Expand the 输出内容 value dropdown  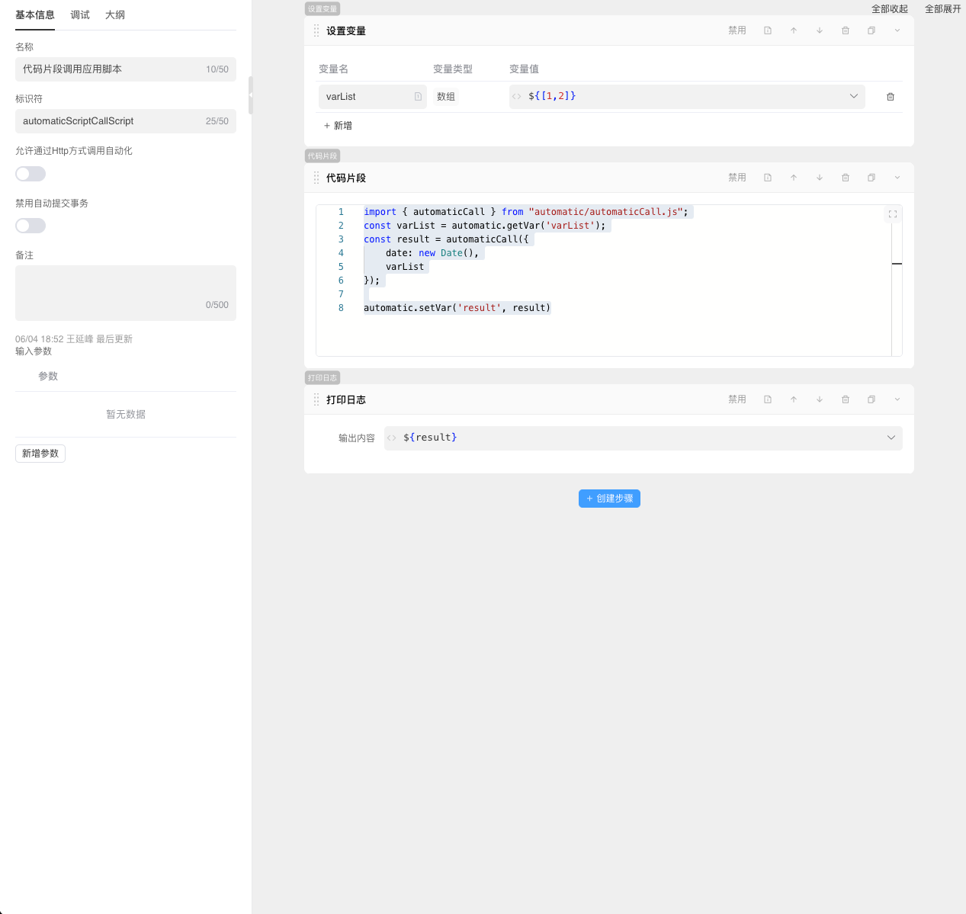pyautogui.click(x=891, y=438)
